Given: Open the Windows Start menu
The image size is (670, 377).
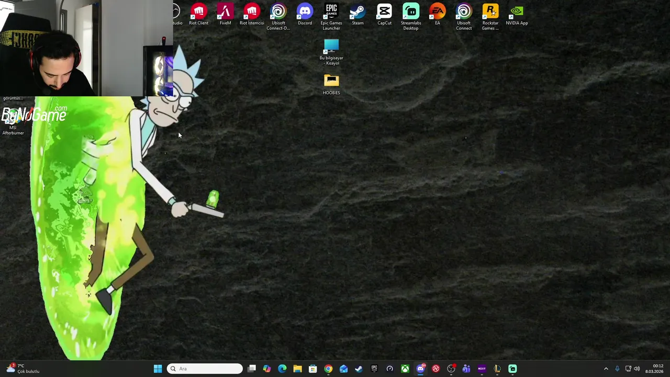Looking at the screenshot, I should pos(158,369).
